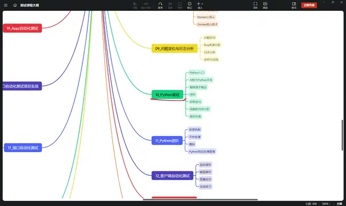Image resolution: width=346 pixels, height=206 pixels.
Task: Click the 联系 relationship toolbar icon
Action: click(x=160, y=5)
